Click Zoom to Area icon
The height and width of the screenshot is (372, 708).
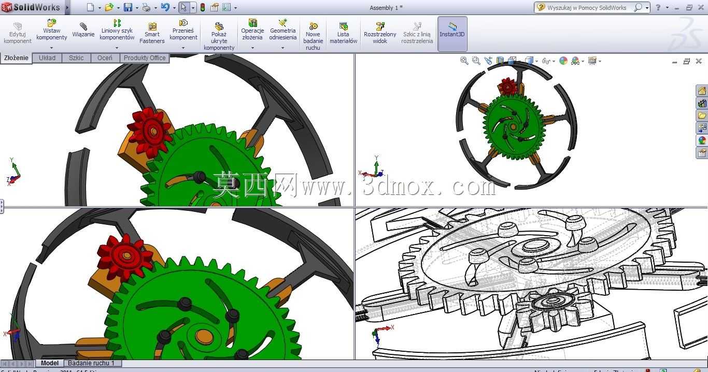(x=476, y=61)
